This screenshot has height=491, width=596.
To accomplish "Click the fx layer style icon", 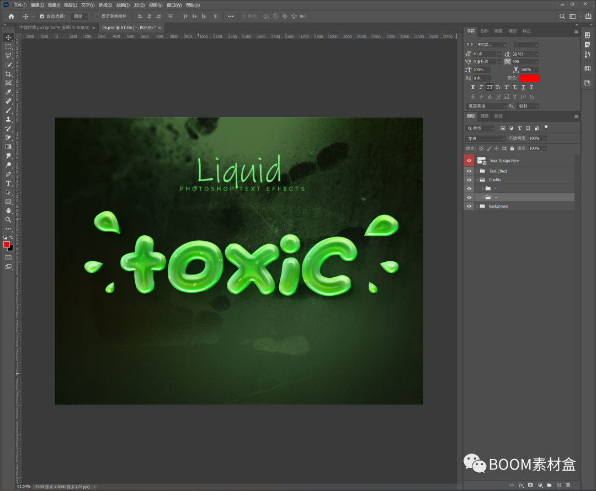I will tap(520, 485).
